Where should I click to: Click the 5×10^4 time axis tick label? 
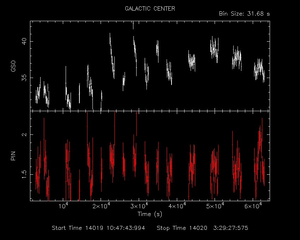(x=215, y=206)
